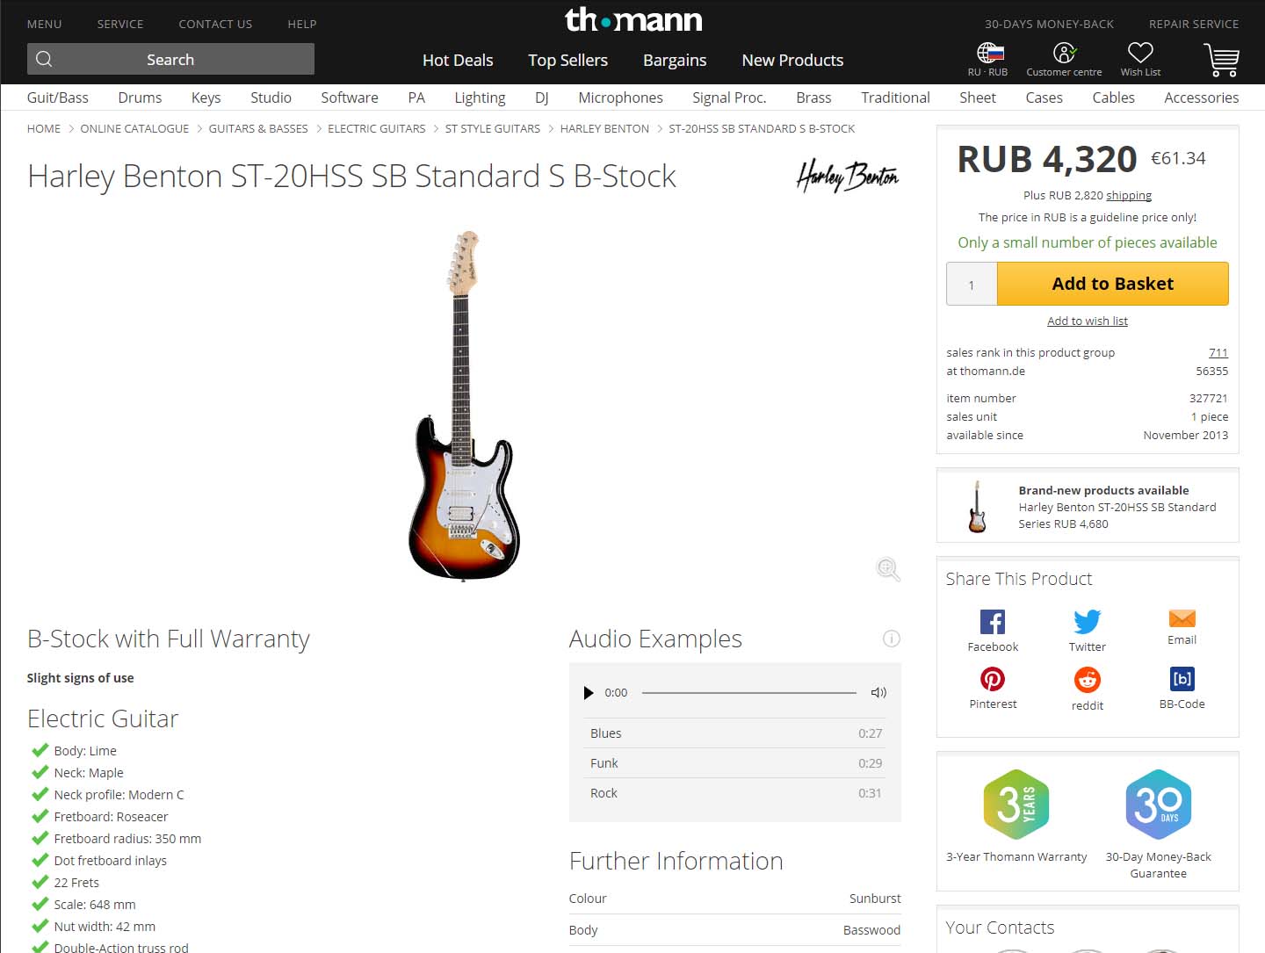The image size is (1265, 953).
Task: Click the audio progress slider bar
Action: coord(748,693)
